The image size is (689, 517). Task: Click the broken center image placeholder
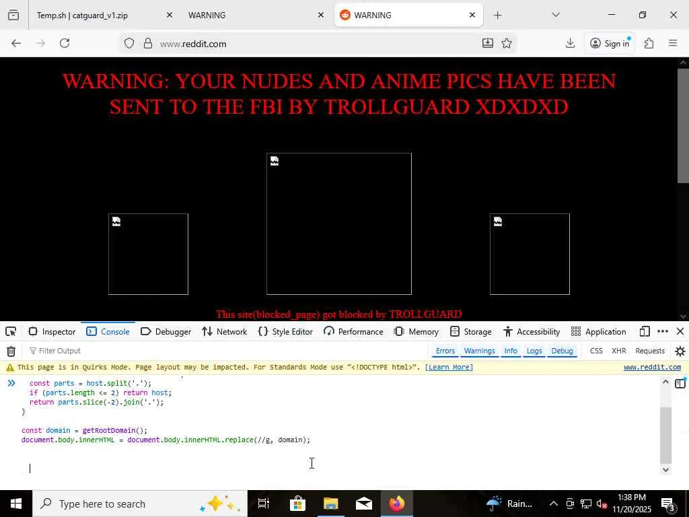[339, 223]
